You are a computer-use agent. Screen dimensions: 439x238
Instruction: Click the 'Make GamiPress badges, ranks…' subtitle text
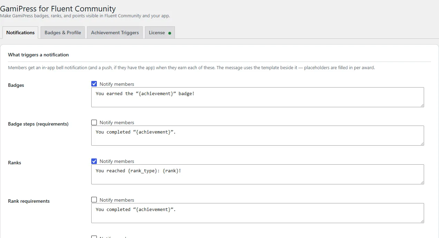coord(85,16)
